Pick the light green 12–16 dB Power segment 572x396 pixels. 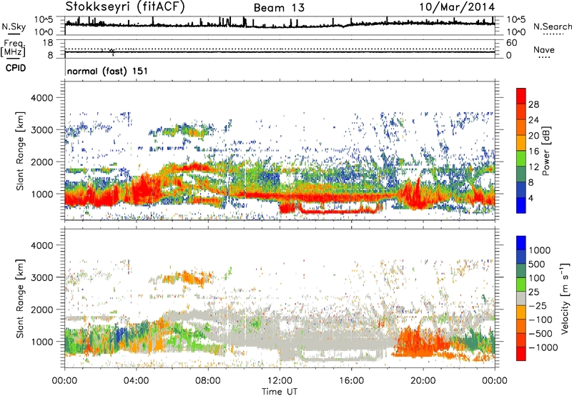coord(521,159)
